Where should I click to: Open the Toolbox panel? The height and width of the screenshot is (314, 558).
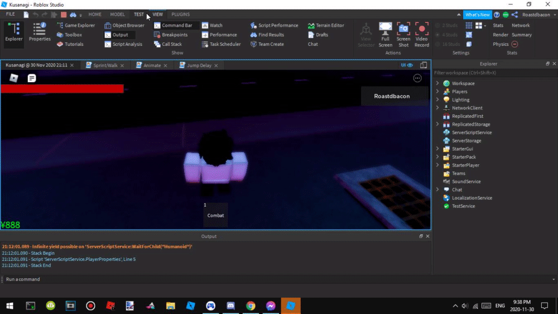point(69,35)
